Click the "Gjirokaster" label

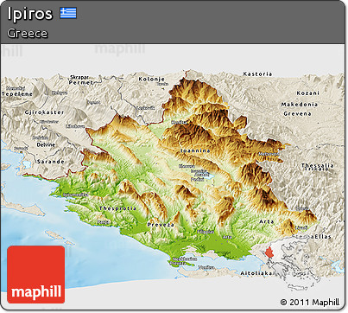pyautogui.click(x=44, y=112)
